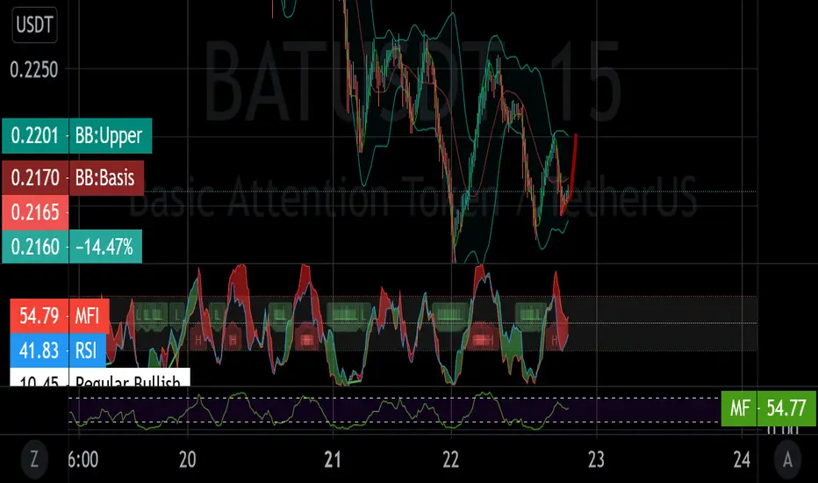Viewport: 818px width, 483px height.
Task: Select the BB:Upper label
Action: [110, 136]
